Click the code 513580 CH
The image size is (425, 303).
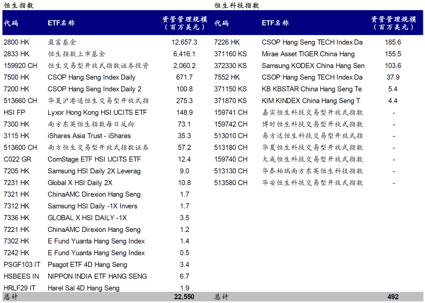click(x=231, y=183)
